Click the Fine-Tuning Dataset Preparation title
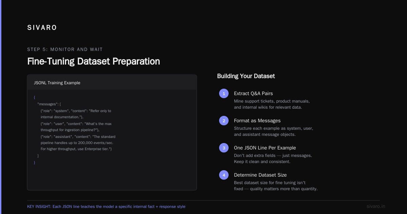The height and width of the screenshot is (214, 407). [94, 61]
